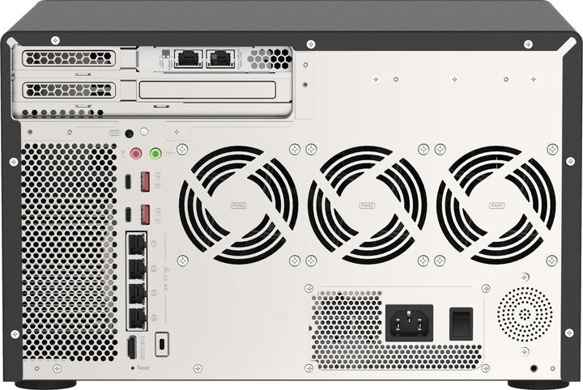Click the circular speaker grille
Image resolution: width=583 pixels, height=390 pixels.
(x=523, y=314)
